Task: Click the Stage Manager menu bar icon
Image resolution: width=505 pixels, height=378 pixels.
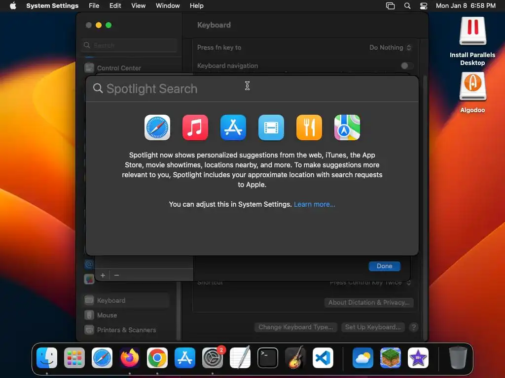Action: pos(391,6)
